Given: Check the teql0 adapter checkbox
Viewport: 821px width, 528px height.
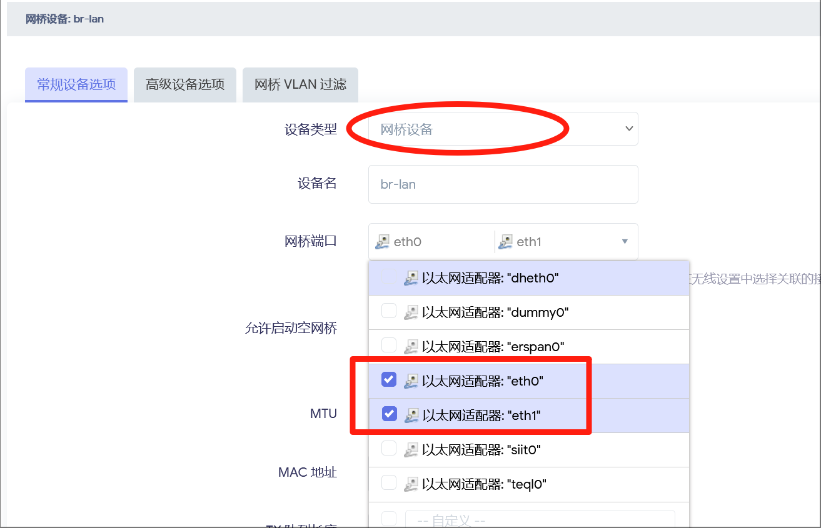Looking at the screenshot, I should click(389, 482).
